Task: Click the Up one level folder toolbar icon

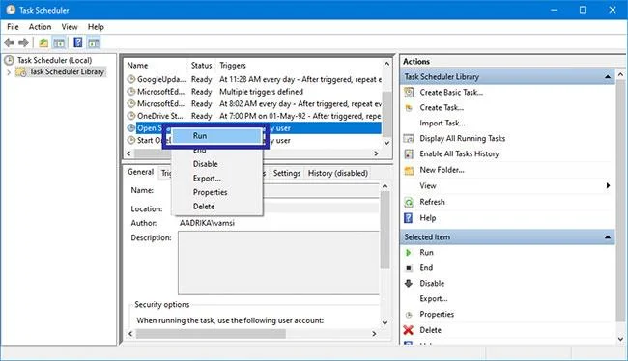Action: [43, 42]
